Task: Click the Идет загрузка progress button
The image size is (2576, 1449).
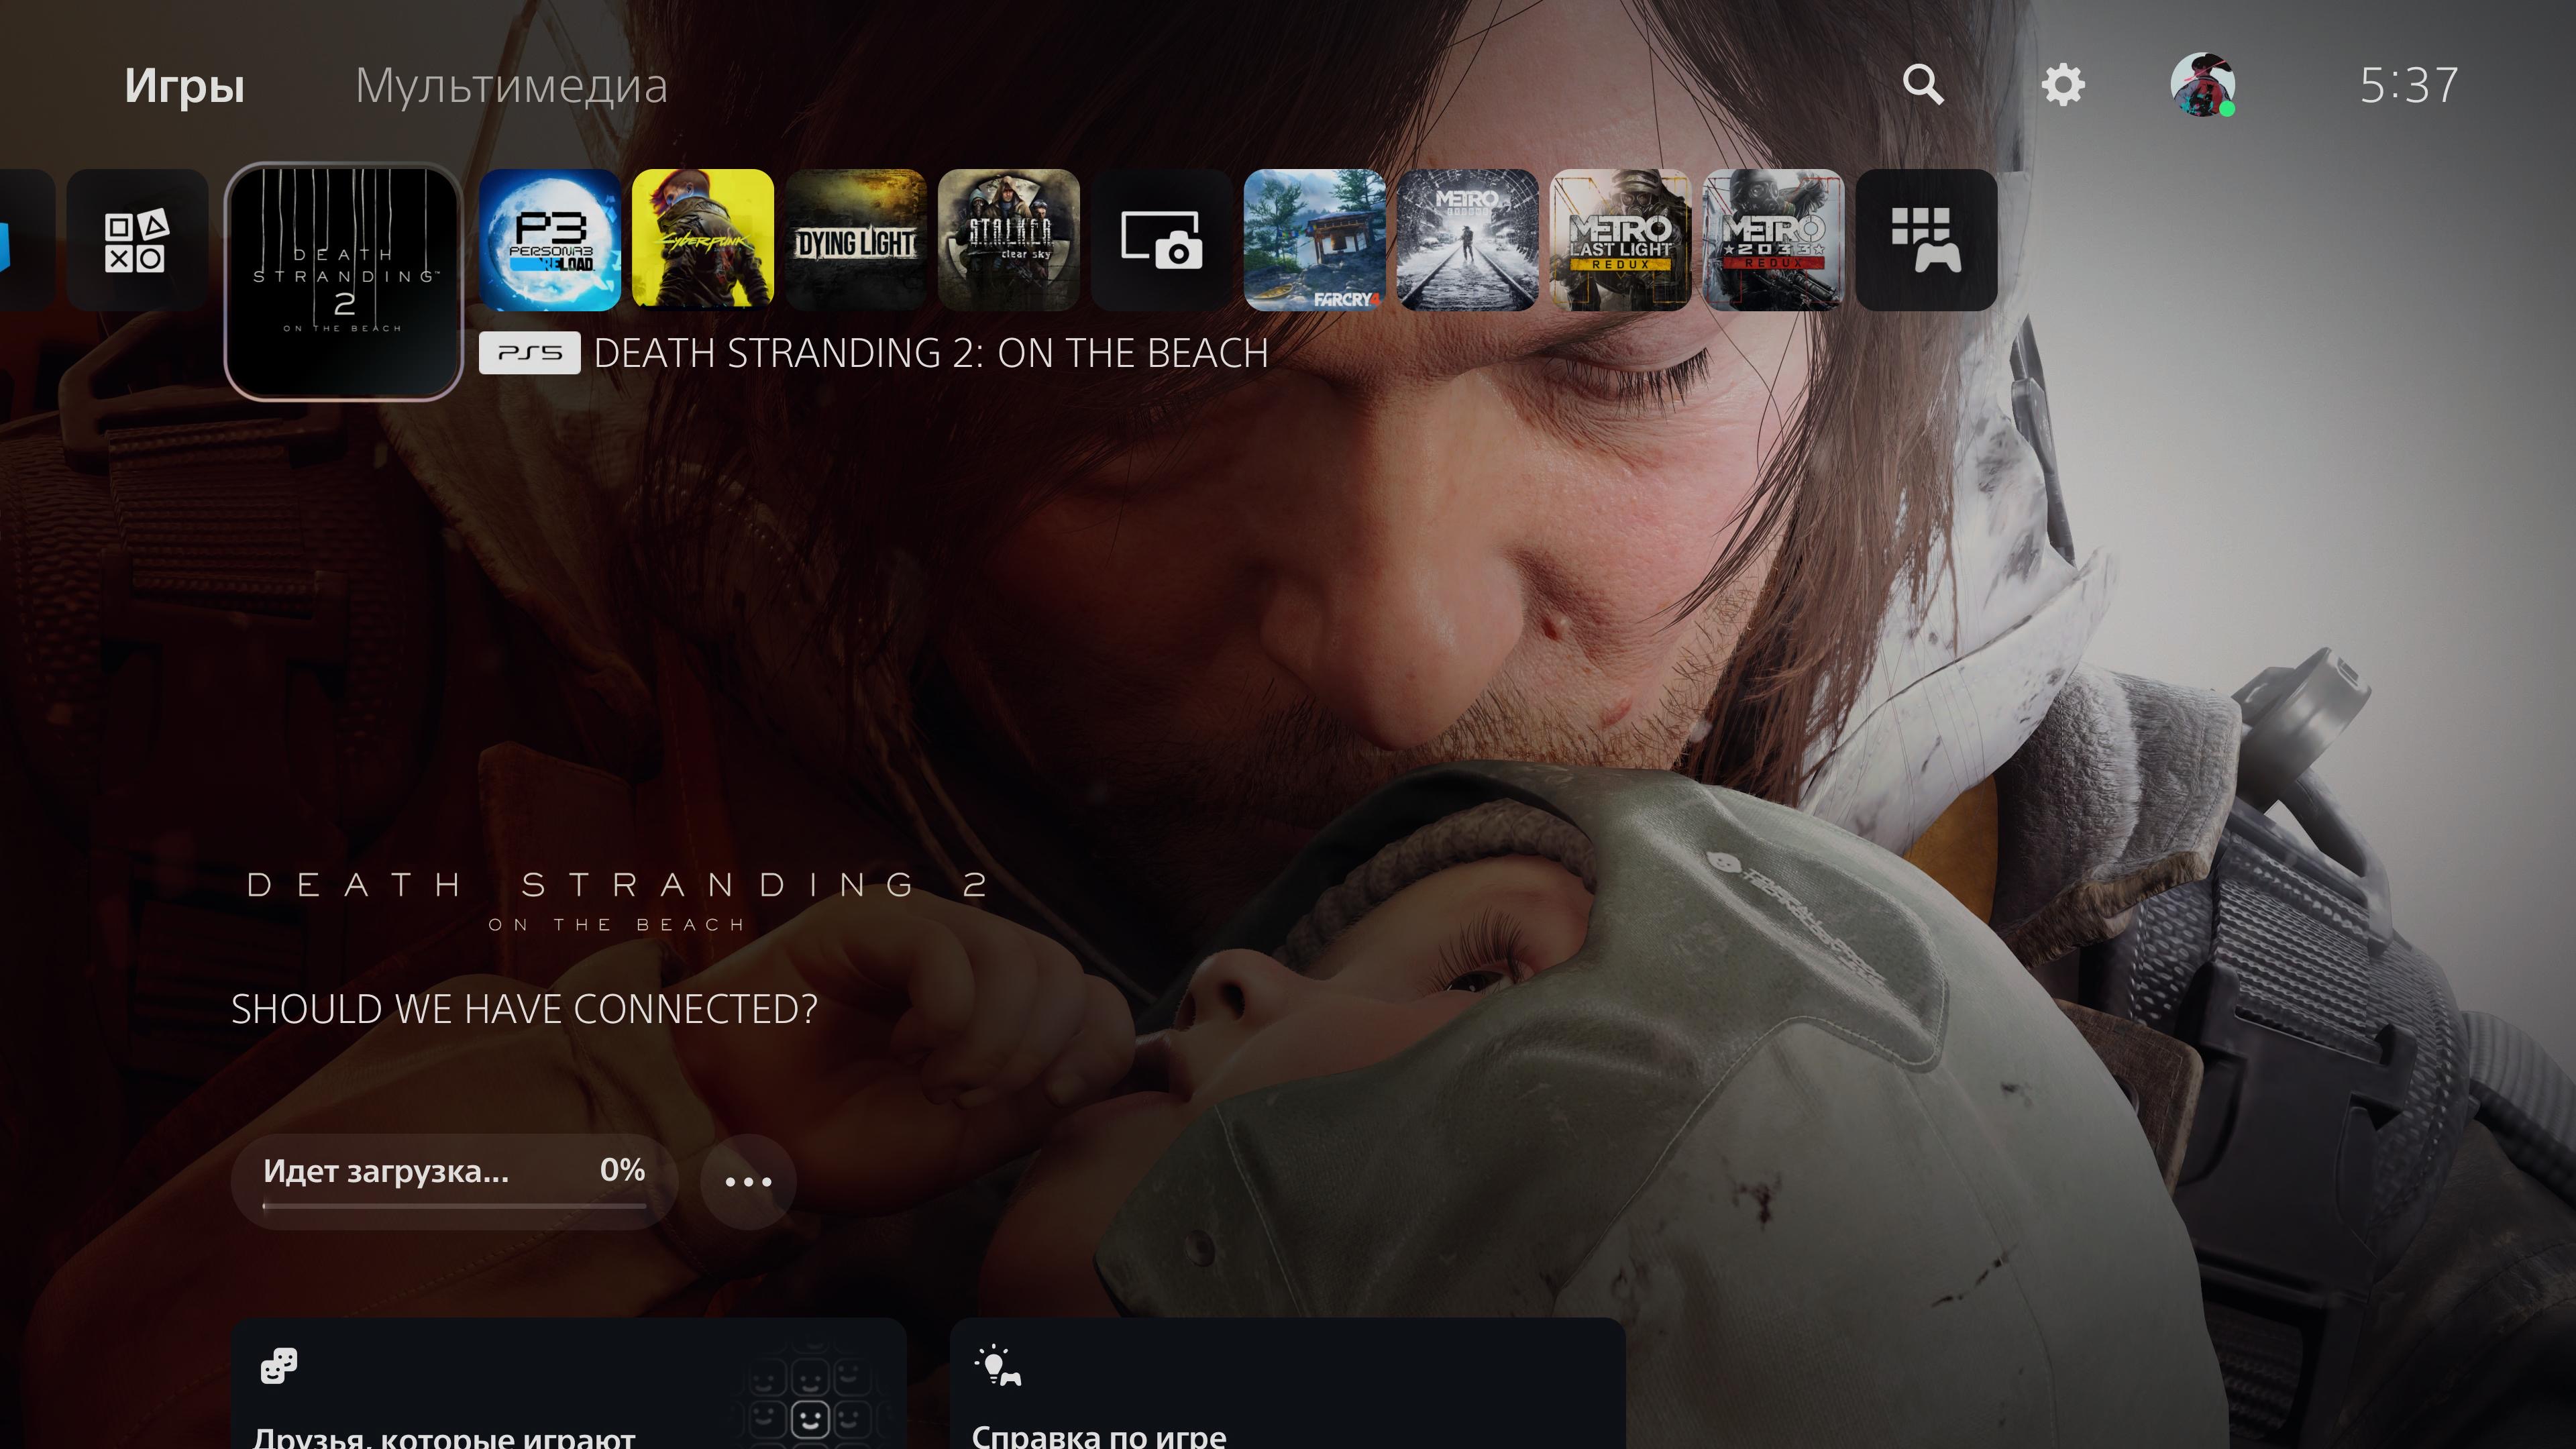Action: tap(454, 1180)
